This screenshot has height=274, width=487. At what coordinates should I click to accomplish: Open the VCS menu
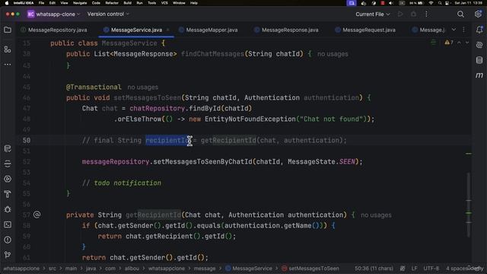click(x=164, y=3)
